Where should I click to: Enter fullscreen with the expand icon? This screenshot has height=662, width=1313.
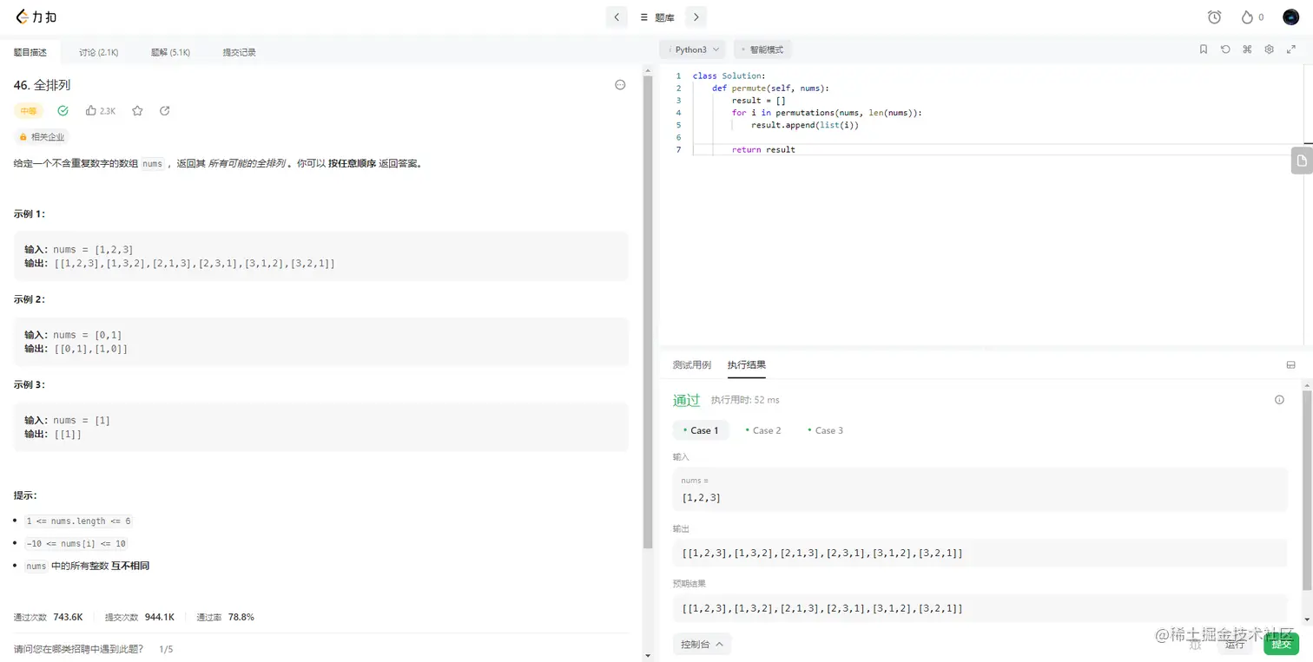point(1290,49)
